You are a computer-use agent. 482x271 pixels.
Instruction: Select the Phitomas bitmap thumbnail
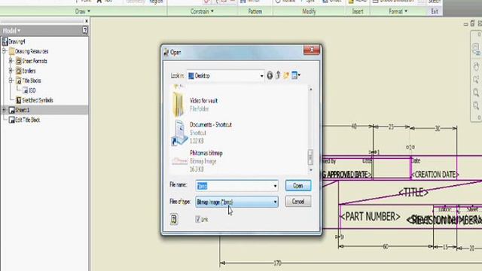179,160
